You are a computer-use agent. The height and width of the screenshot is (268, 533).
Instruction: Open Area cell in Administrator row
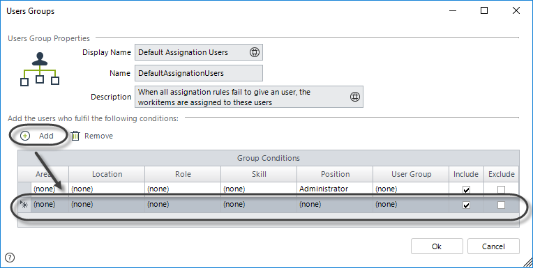click(x=50, y=189)
